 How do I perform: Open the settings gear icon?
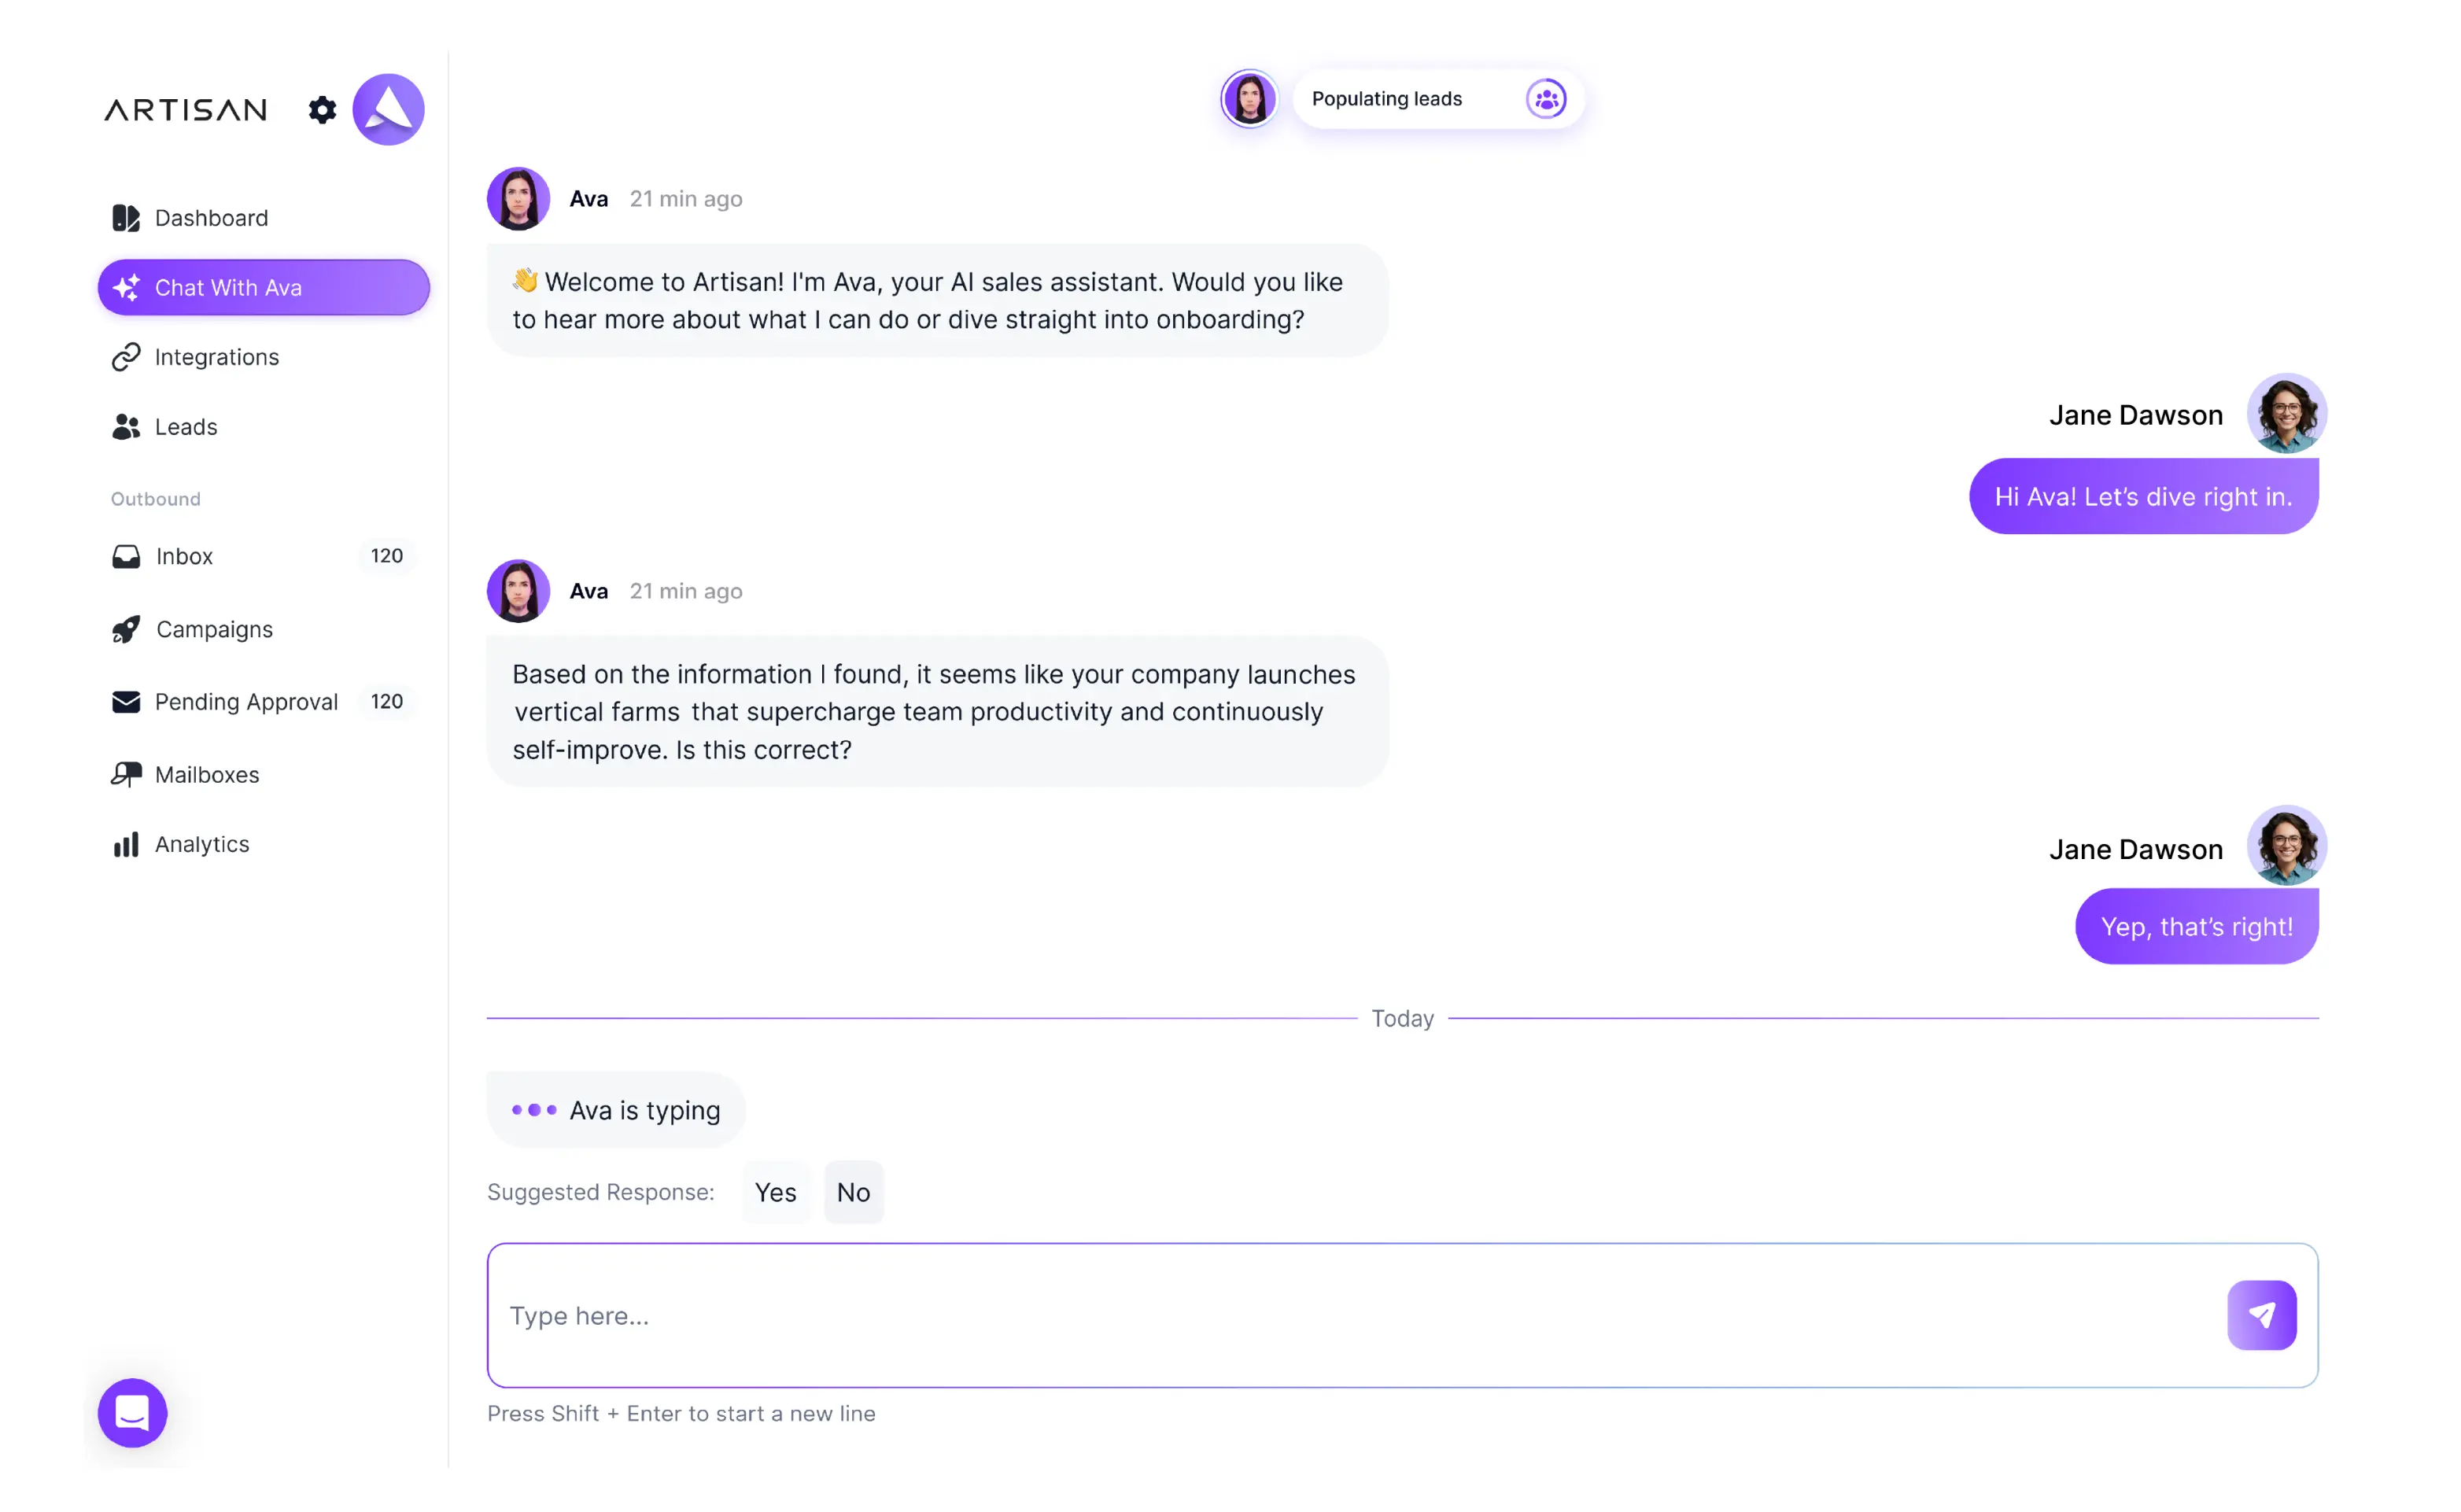pos(322,110)
